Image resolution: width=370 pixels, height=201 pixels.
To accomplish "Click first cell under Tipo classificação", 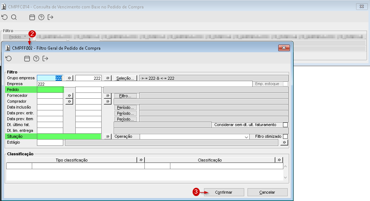I will coord(19,166).
